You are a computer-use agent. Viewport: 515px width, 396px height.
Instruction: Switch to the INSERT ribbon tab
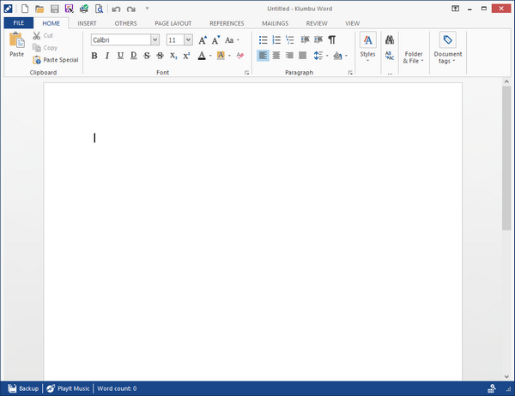coord(87,23)
